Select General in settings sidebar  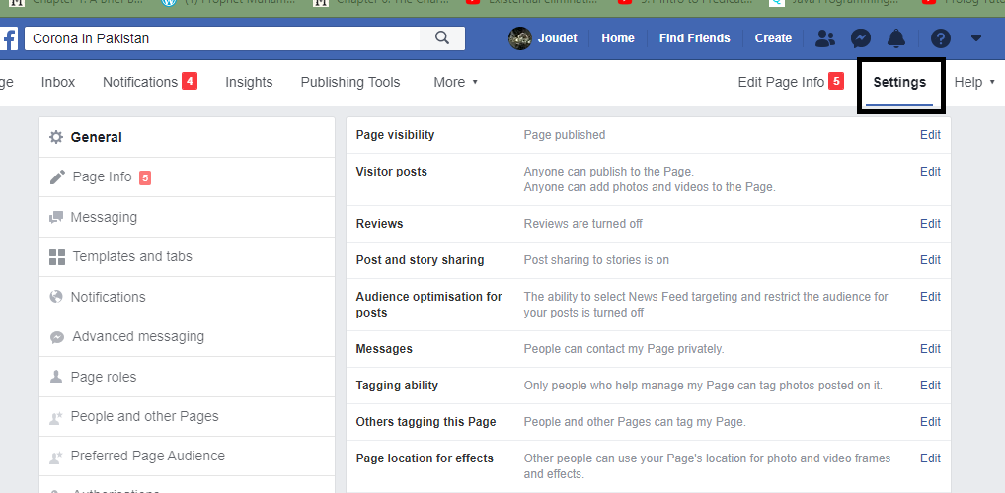point(187,137)
